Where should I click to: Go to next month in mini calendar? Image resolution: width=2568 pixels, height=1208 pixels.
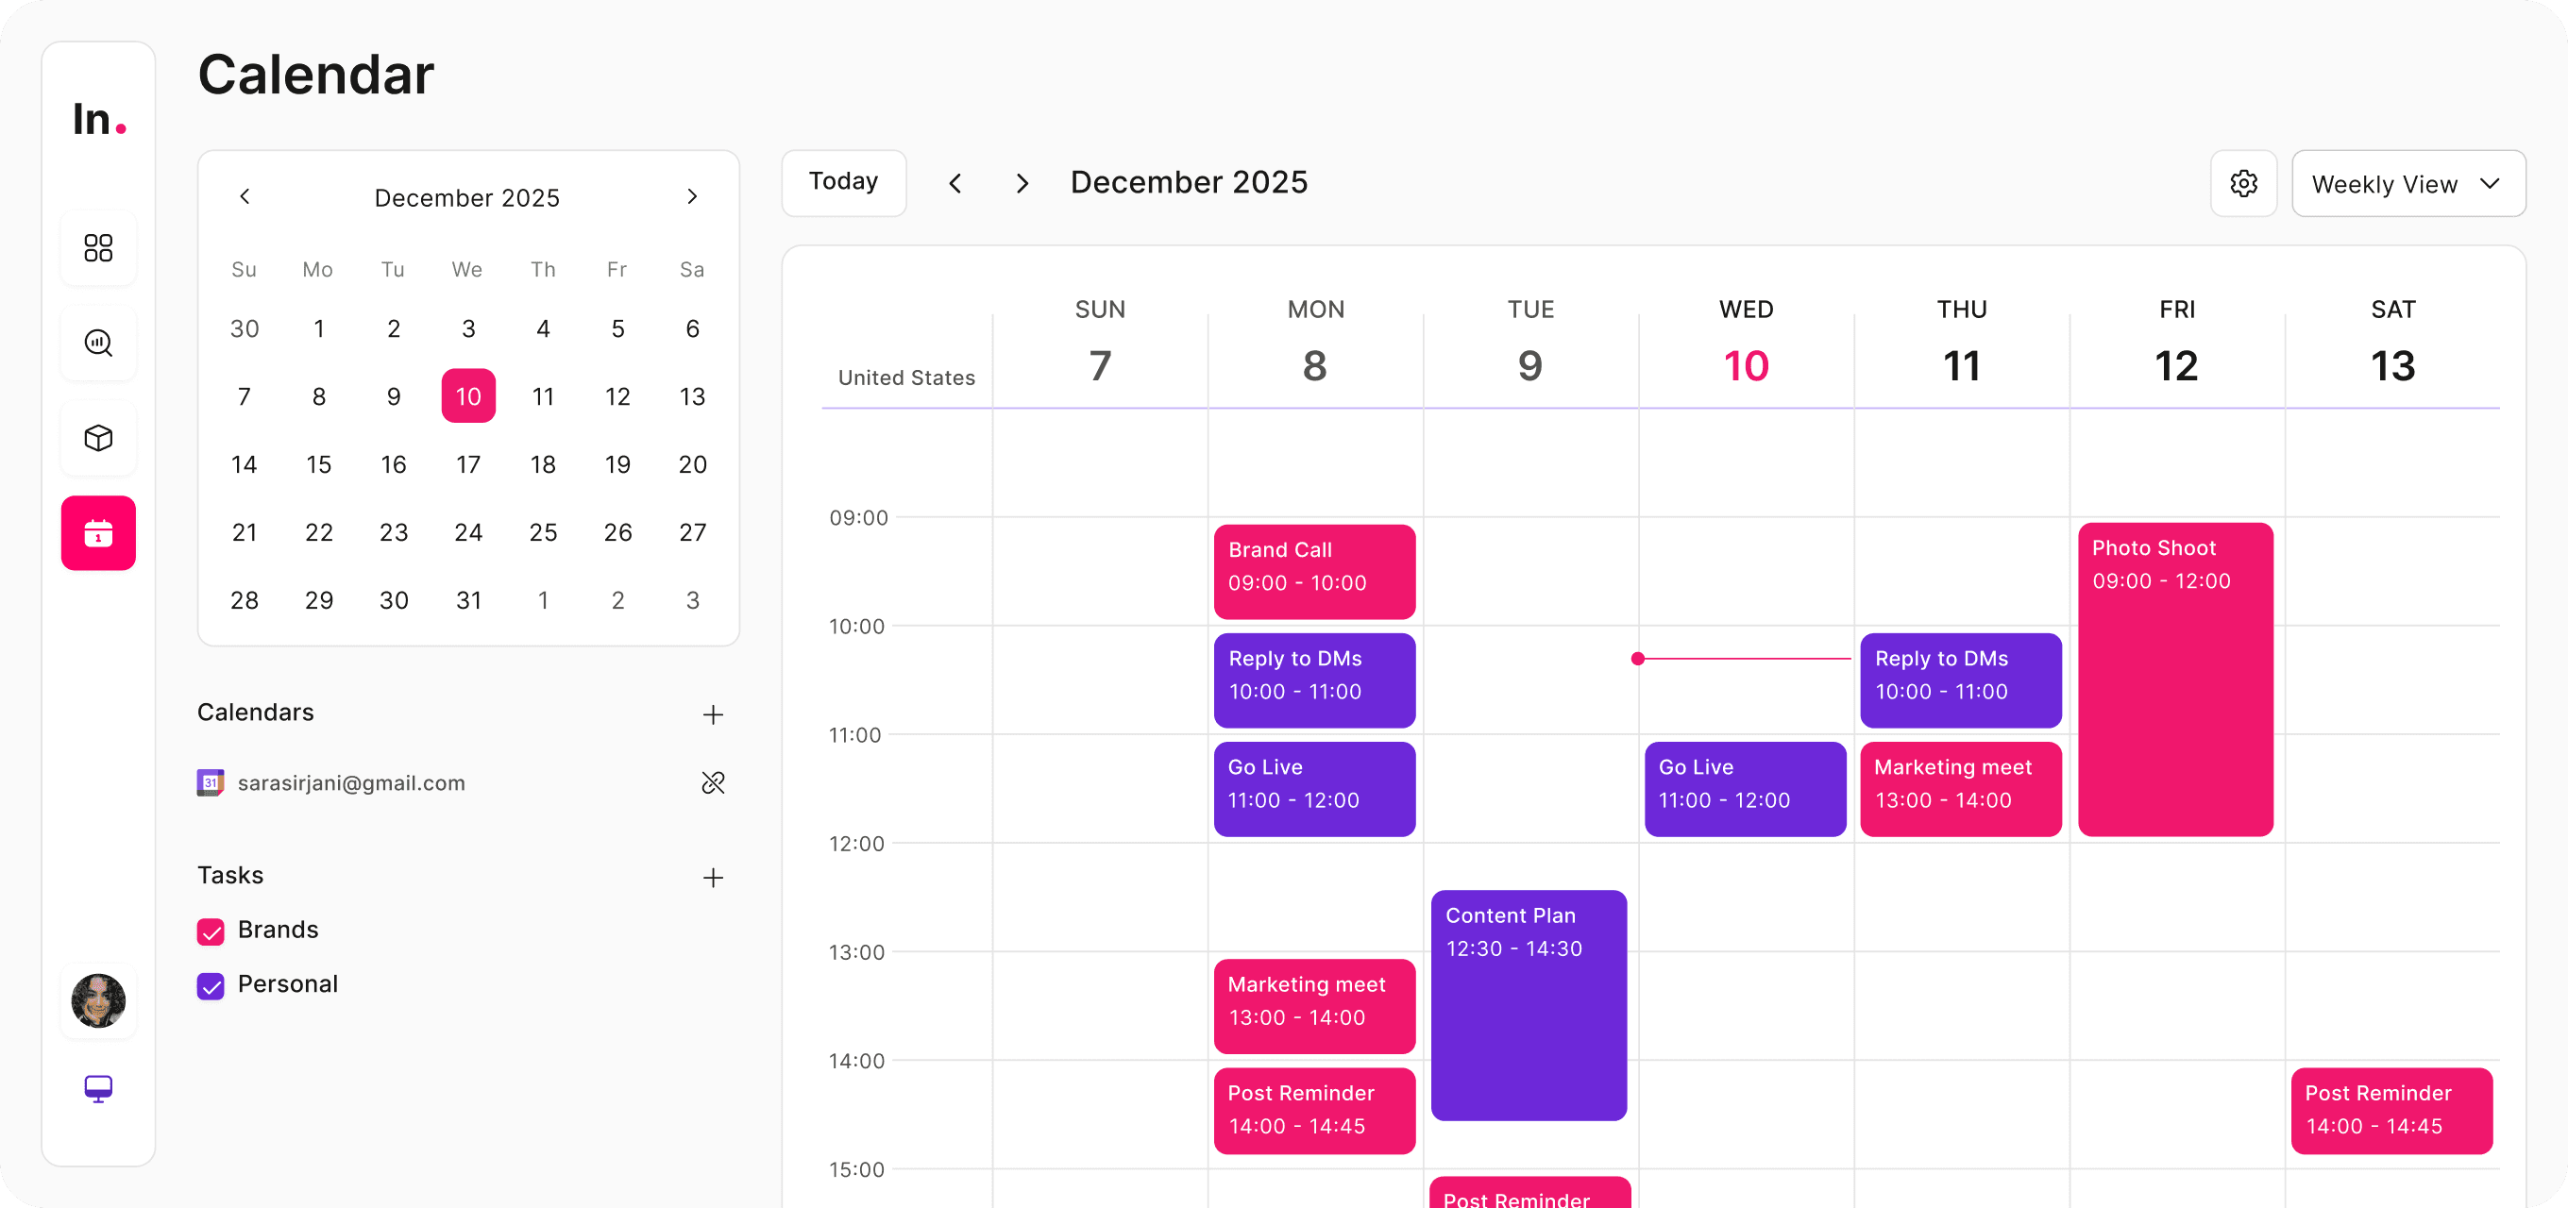(692, 196)
